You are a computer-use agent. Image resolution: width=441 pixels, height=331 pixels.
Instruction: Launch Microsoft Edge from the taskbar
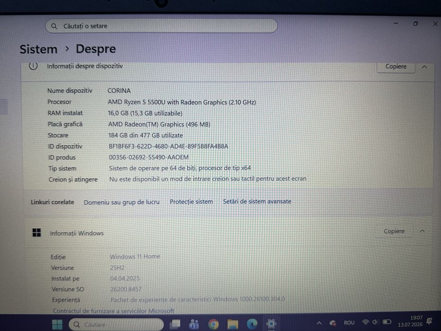252,324
